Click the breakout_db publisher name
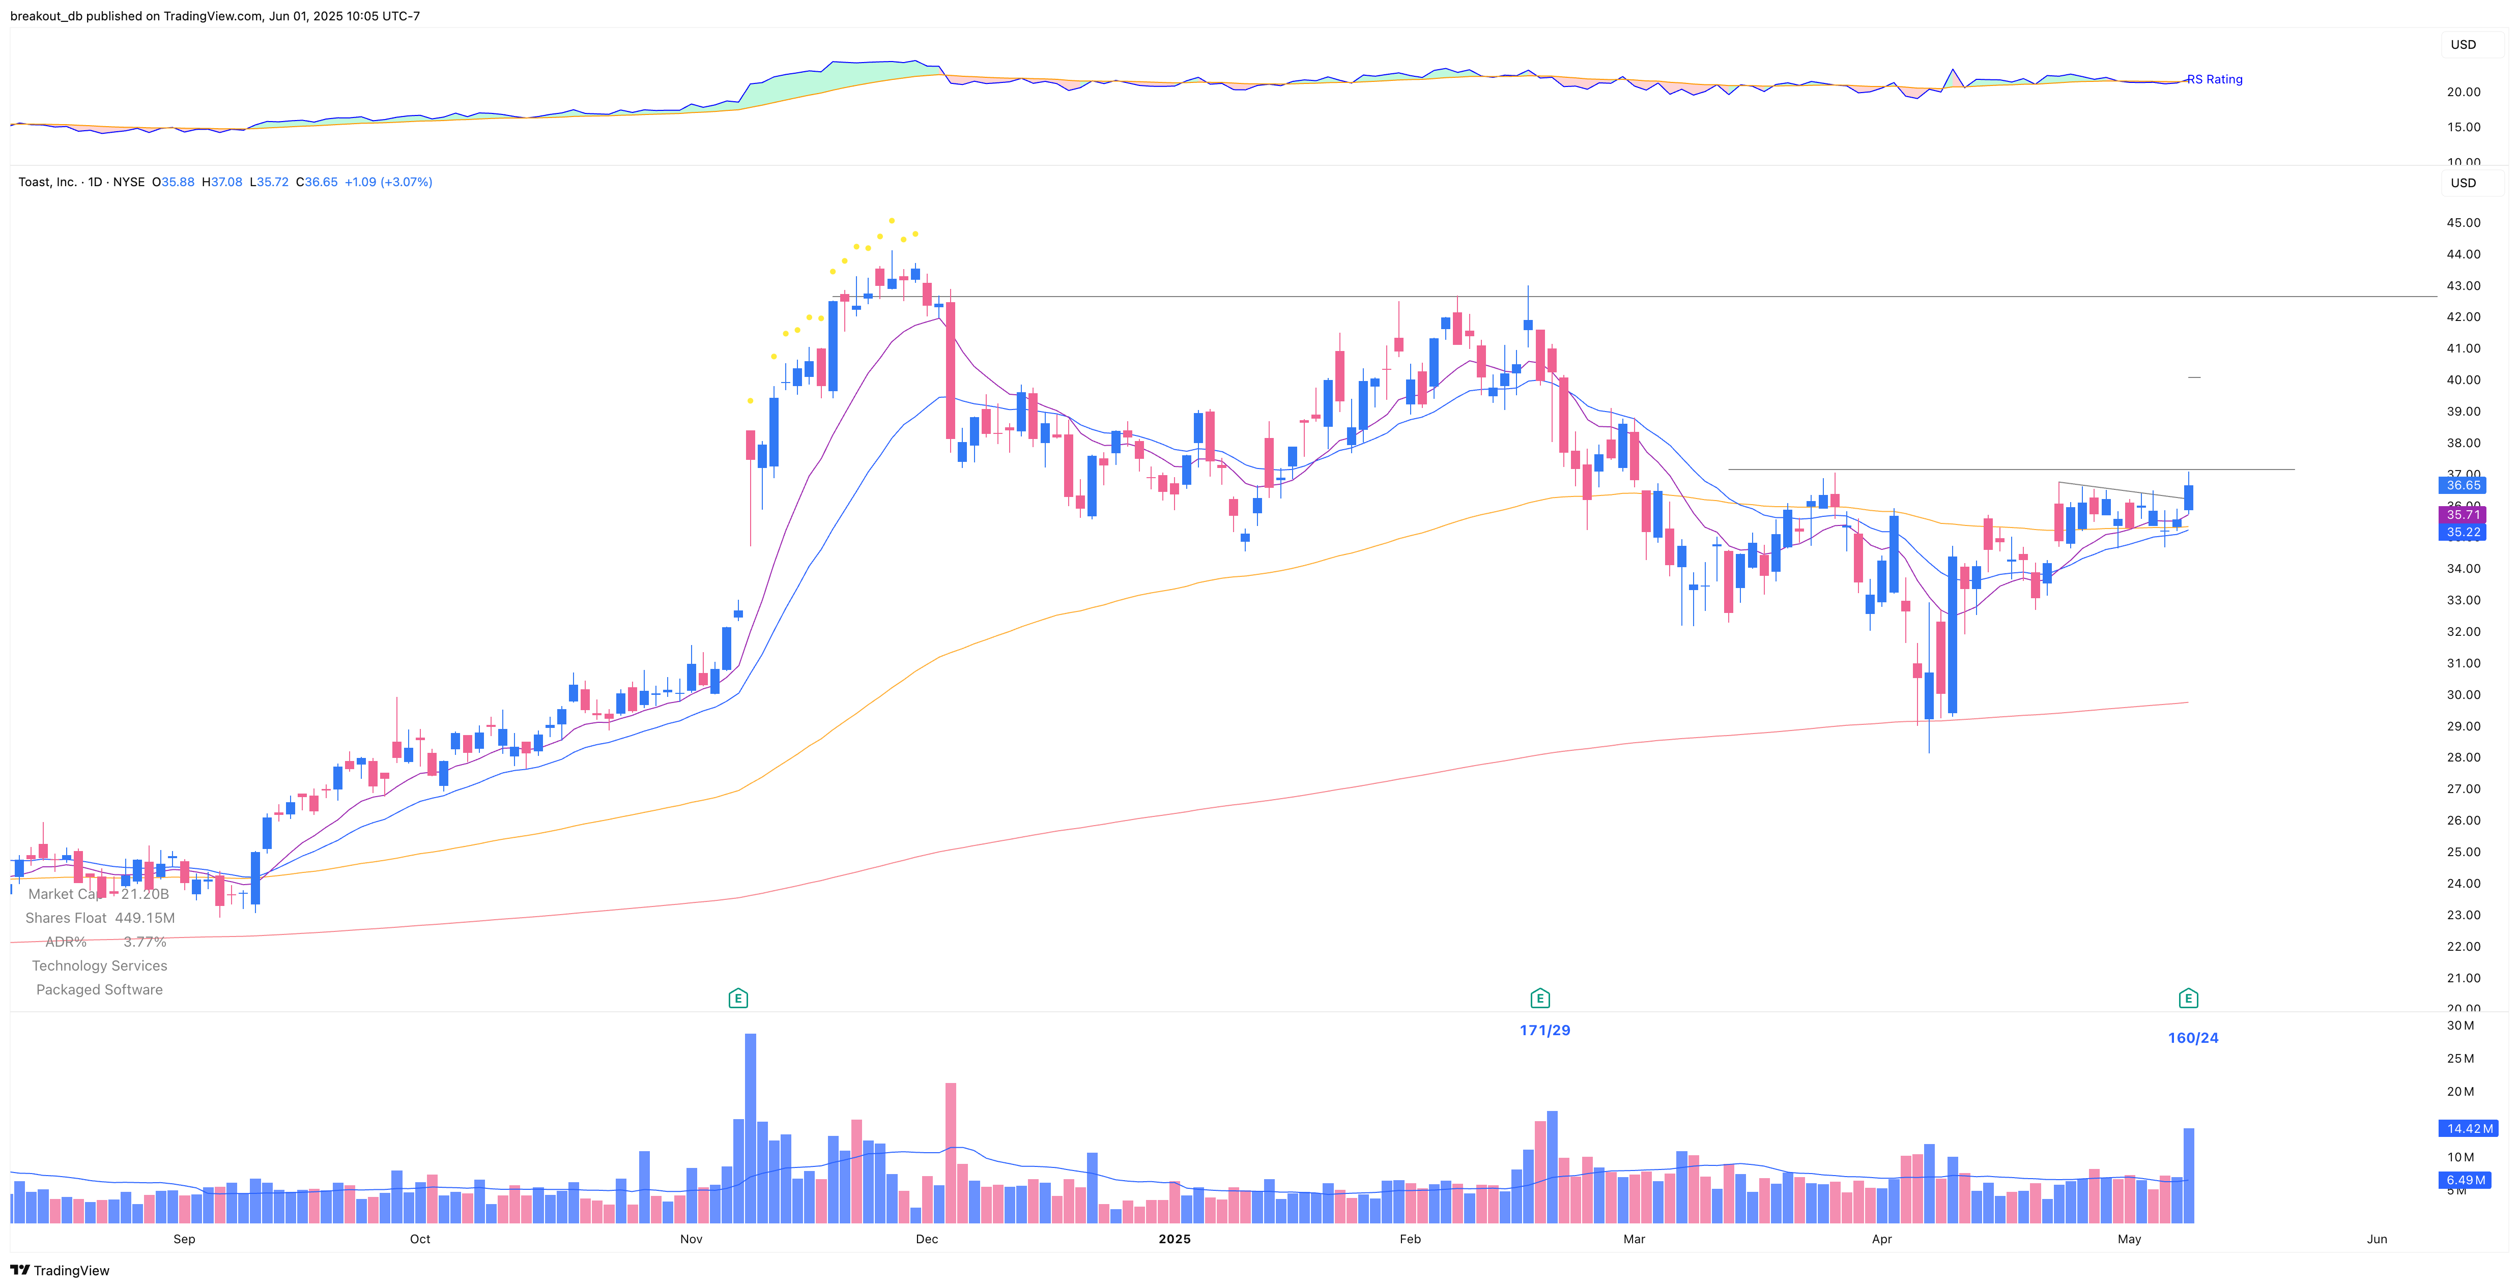This screenshot has width=2519, height=1288. (44, 16)
